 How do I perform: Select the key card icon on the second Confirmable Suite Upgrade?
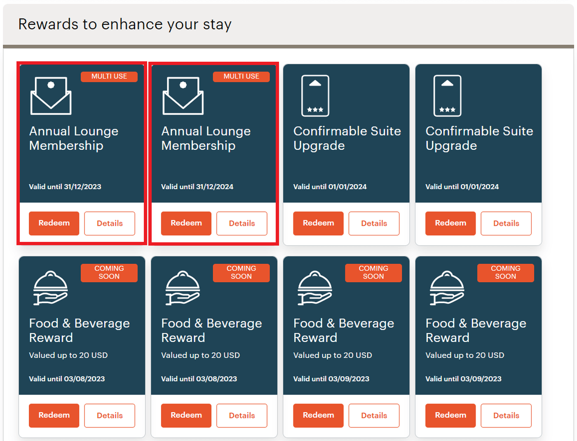(x=448, y=95)
